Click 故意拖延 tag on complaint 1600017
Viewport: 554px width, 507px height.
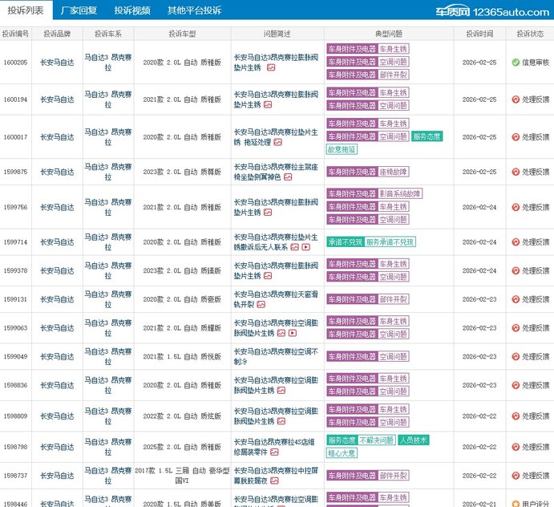point(342,149)
